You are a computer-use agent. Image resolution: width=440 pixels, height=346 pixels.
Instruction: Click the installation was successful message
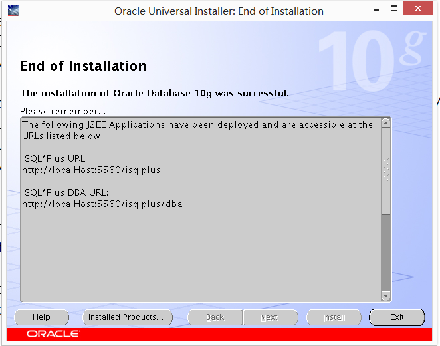coord(155,93)
